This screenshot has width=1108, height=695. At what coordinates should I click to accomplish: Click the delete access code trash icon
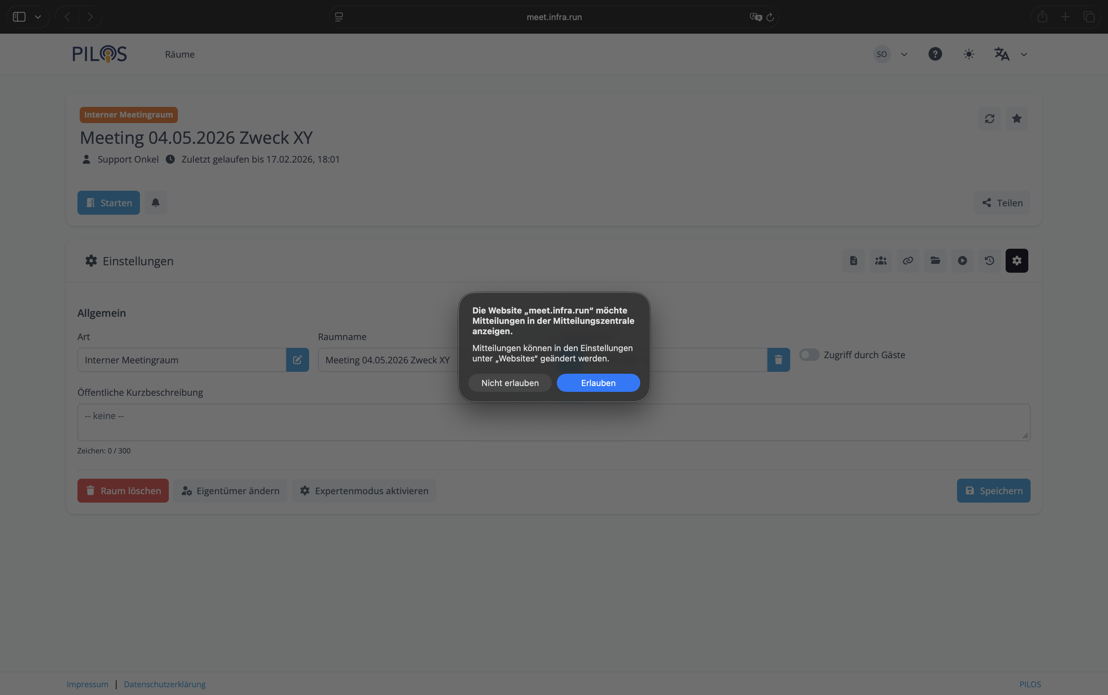click(x=779, y=360)
